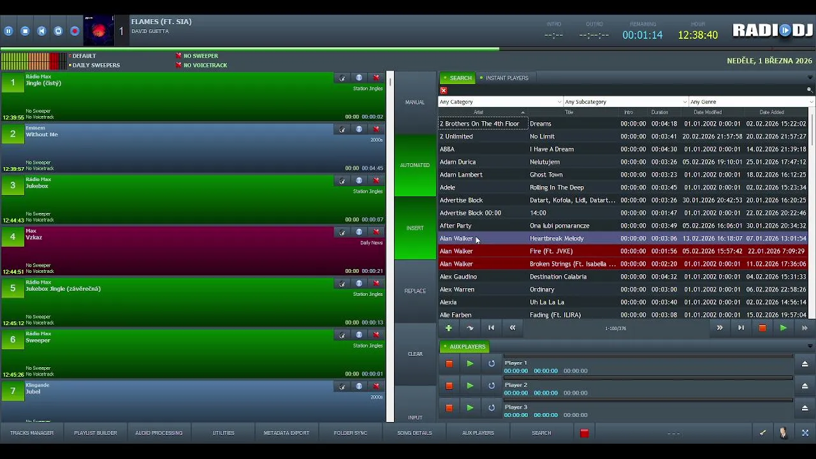Open the Any Category dropdown
This screenshot has width=816, height=459.
click(500, 102)
